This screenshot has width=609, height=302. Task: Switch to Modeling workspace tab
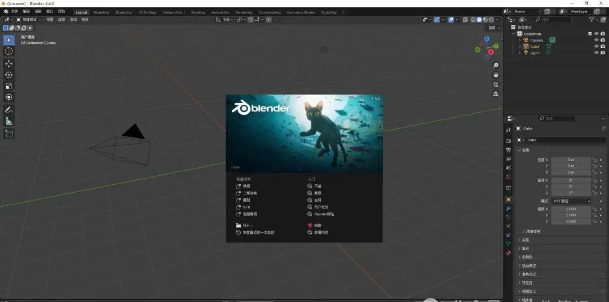tap(101, 12)
